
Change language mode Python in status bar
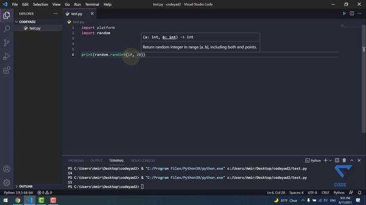339,192
